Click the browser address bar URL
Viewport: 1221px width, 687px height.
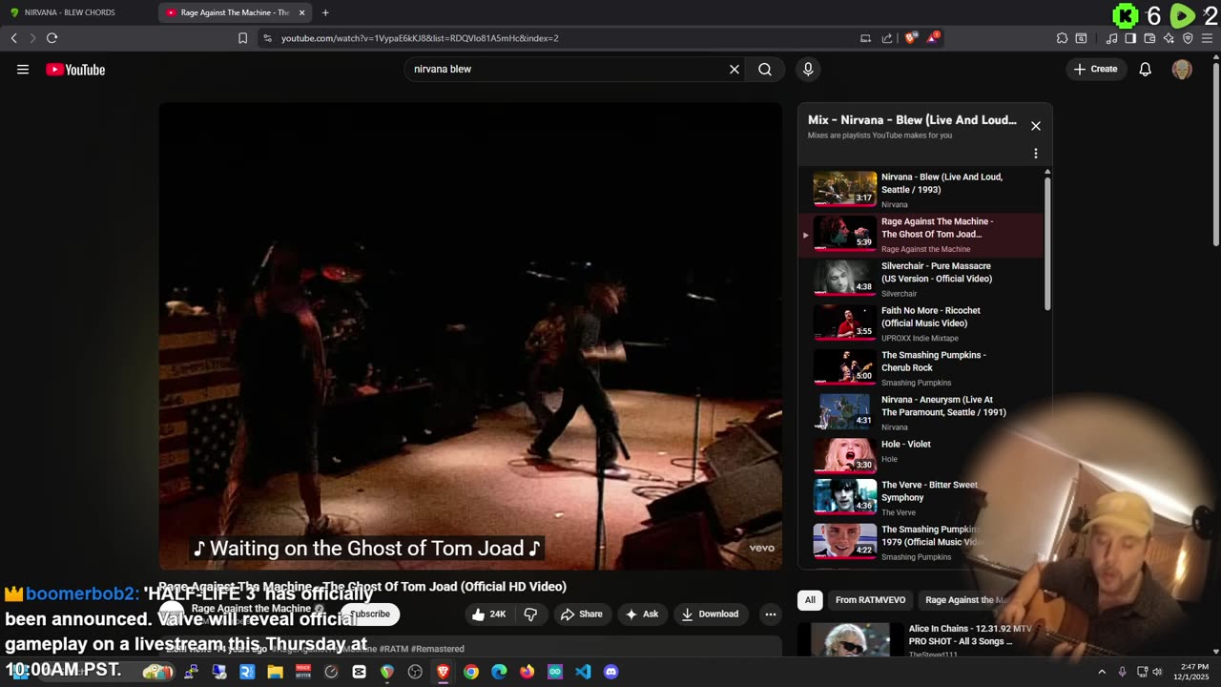420,38
